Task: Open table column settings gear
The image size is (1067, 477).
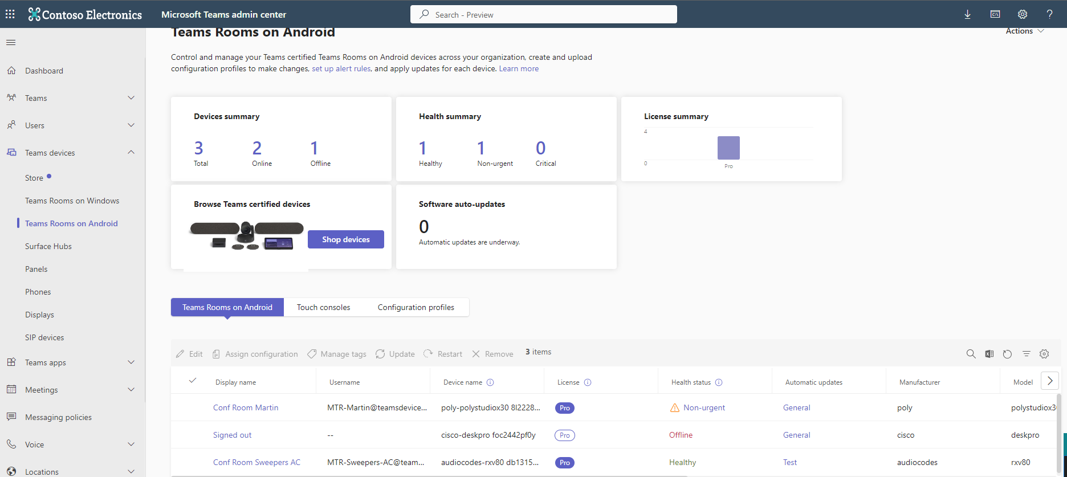Action: [x=1044, y=354]
